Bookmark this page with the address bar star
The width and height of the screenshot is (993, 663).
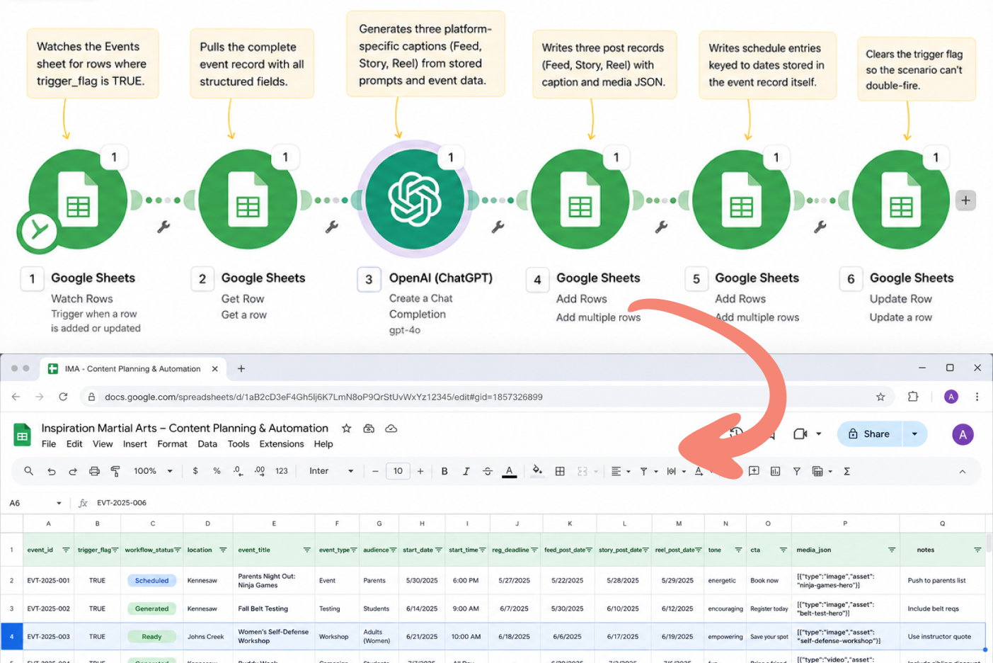880,397
